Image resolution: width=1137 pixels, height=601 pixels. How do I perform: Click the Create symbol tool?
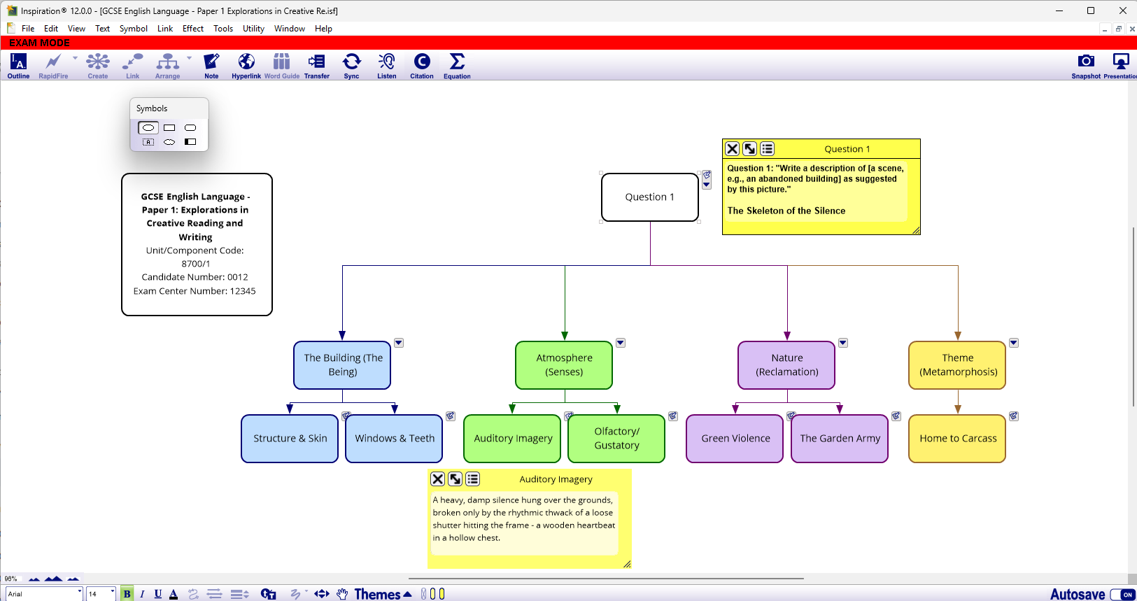[x=98, y=66]
